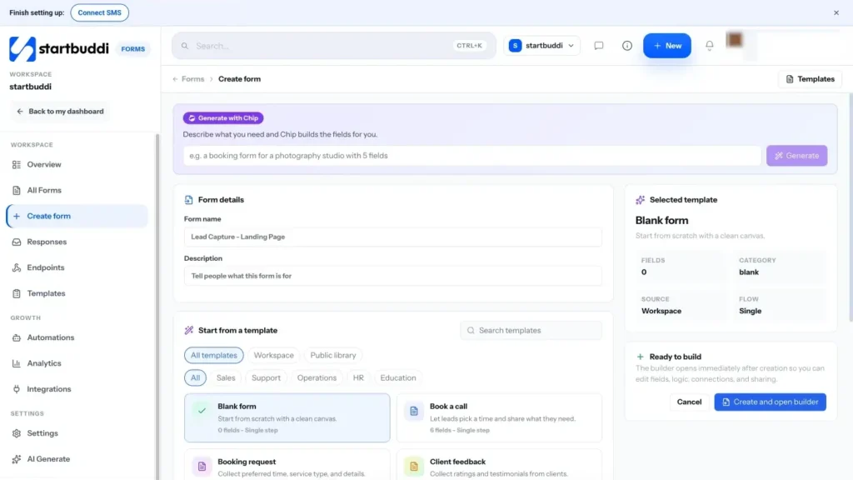Screen dimensions: 853x480
Task: Select All templates filter chip
Action: pyautogui.click(x=214, y=355)
